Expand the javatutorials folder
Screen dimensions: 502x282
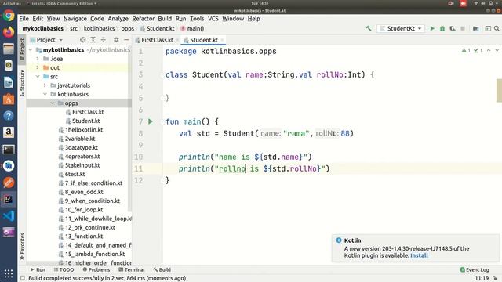click(45, 85)
